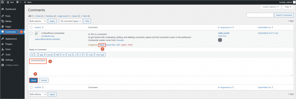Select all comments with top header checkbox
Image resolution: width=296 pixels, height=99 pixels.
(31, 27)
